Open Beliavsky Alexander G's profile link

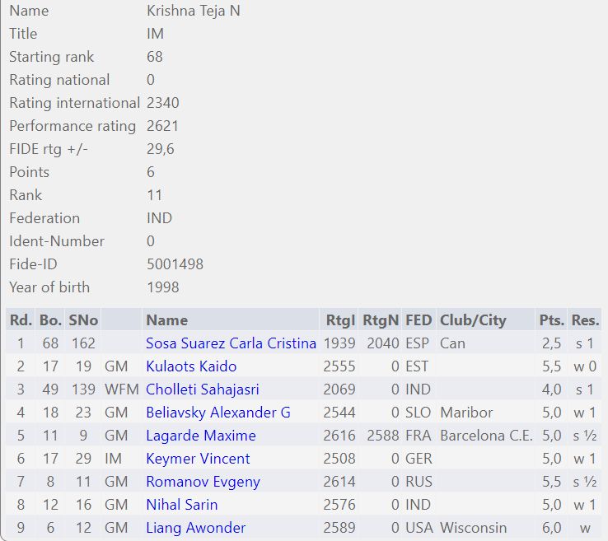(218, 413)
